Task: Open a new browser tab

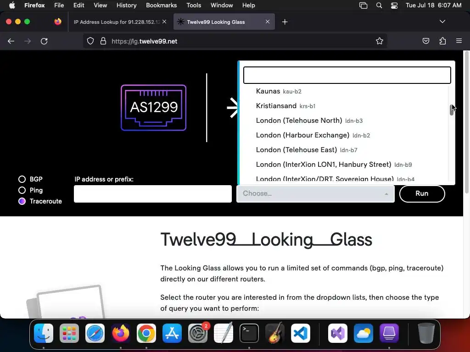Action: coord(285,22)
